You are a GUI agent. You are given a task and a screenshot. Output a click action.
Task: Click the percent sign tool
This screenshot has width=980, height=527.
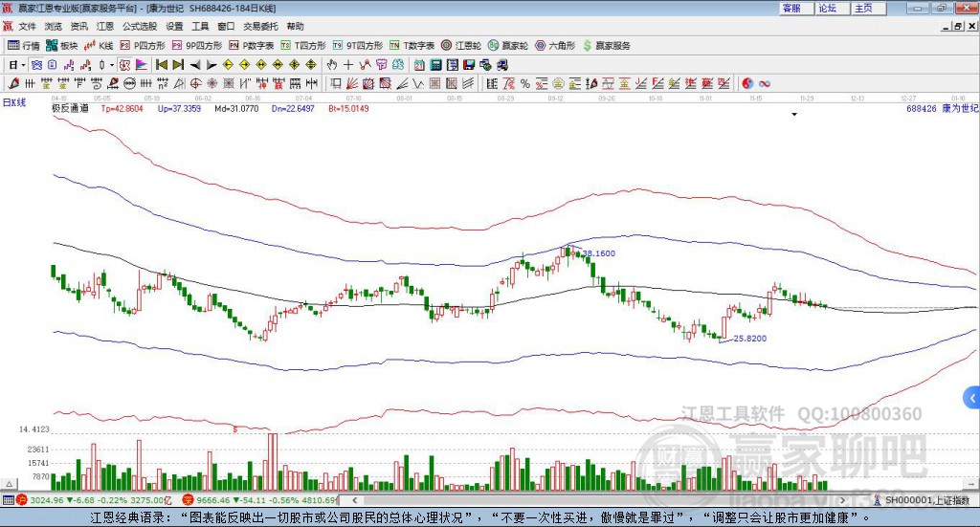[x=525, y=83]
